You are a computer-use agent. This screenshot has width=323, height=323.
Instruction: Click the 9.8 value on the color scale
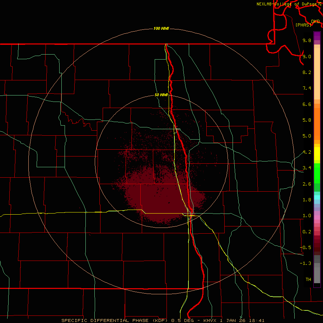[307, 40]
